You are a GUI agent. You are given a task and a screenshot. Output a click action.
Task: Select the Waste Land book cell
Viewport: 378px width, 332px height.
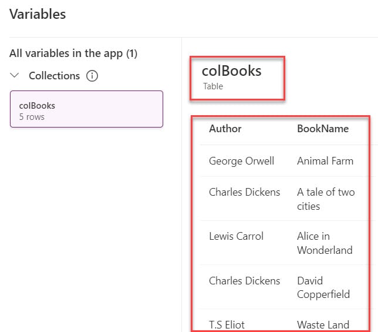pyautogui.click(x=323, y=325)
